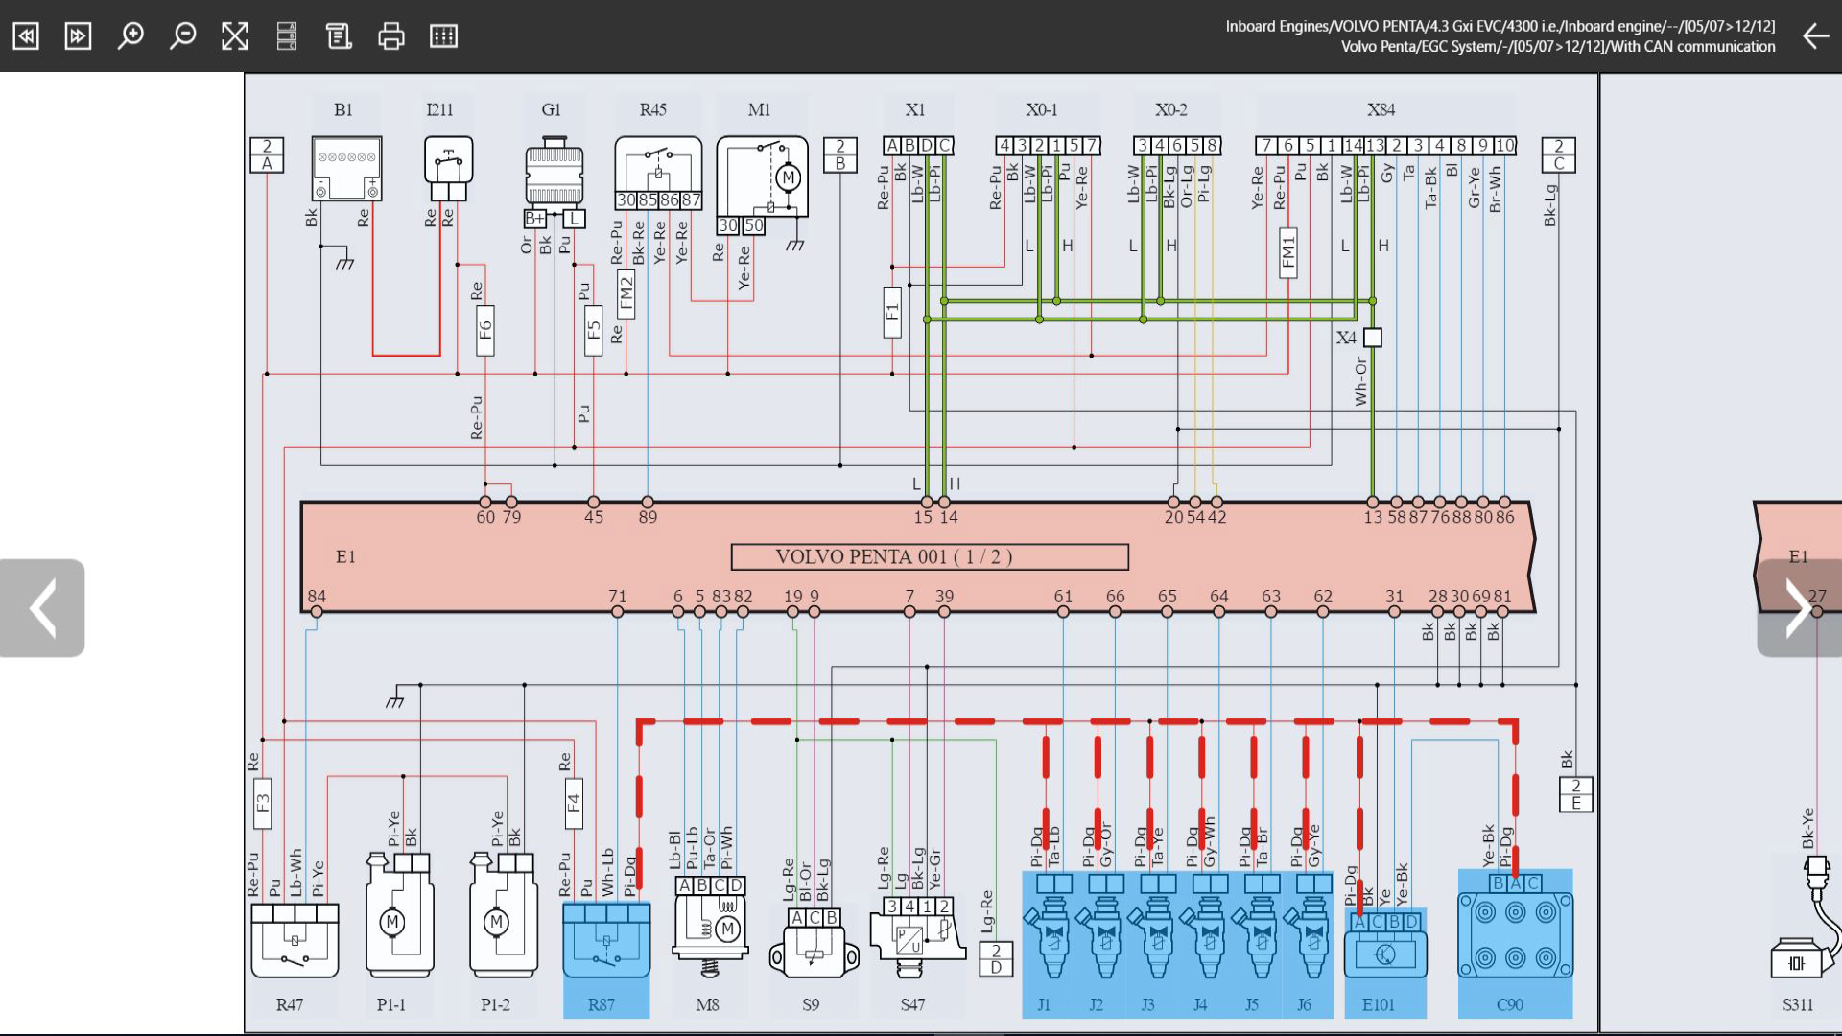This screenshot has height=1036, width=1842.
Task: Zoom out with the magnifier minus icon
Action: pyautogui.click(x=182, y=36)
